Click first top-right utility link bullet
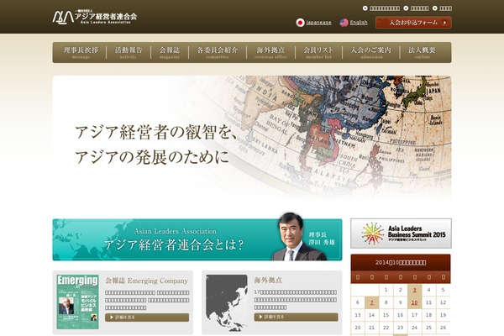The image size is (504, 336). (x=365, y=8)
